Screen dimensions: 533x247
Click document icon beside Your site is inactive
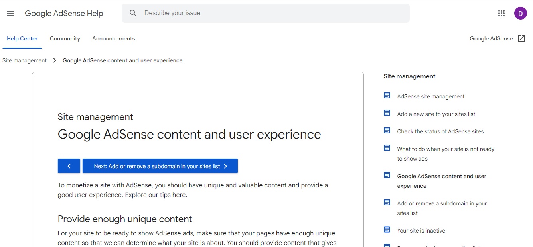click(x=387, y=230)
